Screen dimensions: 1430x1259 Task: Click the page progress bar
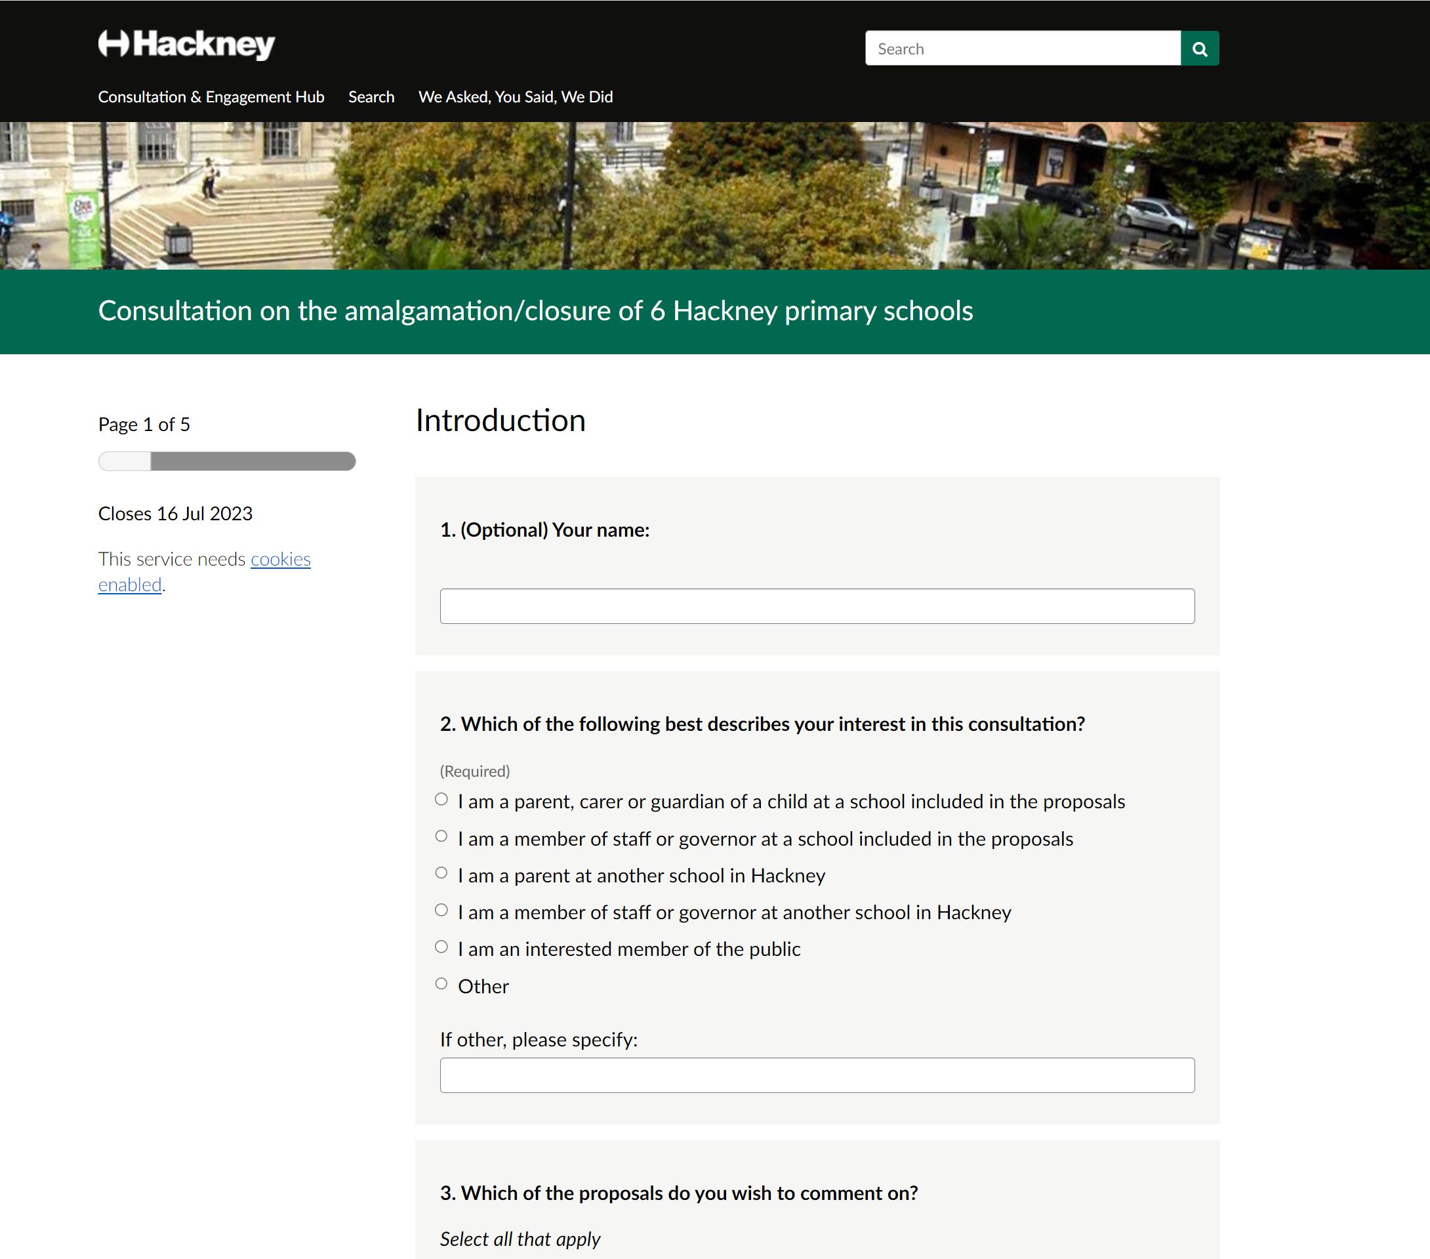click(x=227, y=461)
